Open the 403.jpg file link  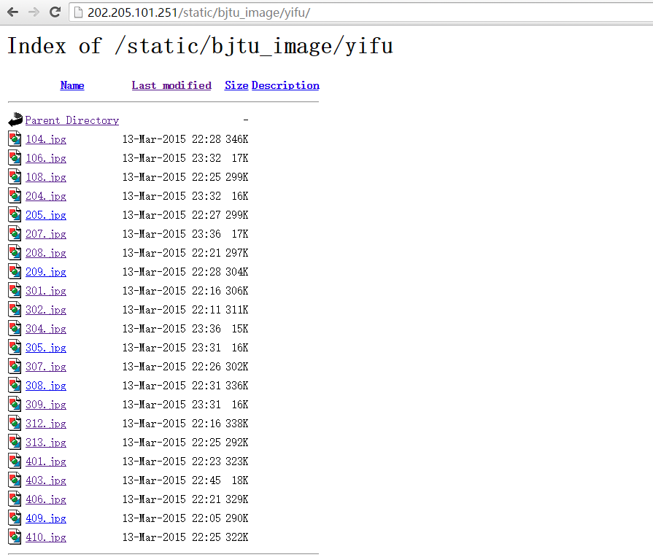pyautogui.click(x=46, y=480)
